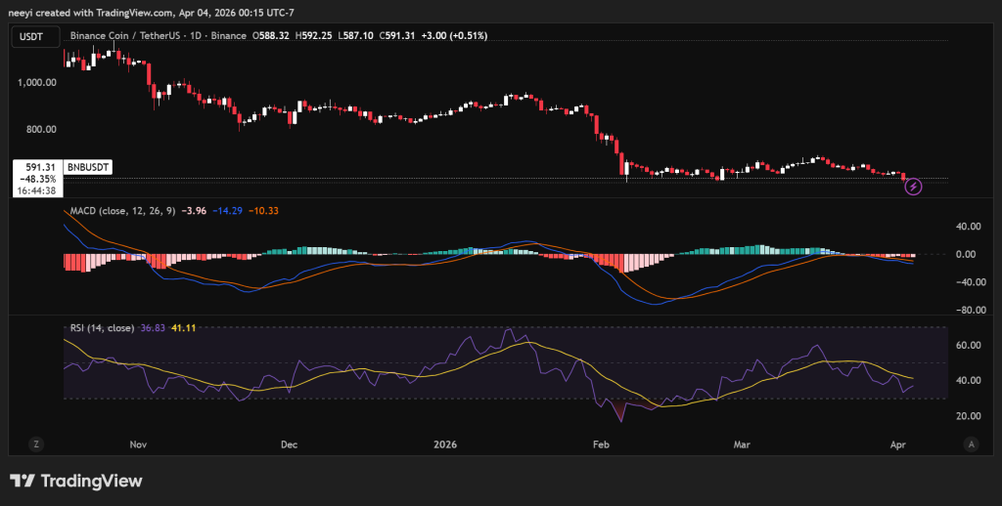Click the 1,000.00 price axis label
1002x506 pixels.
click(36, 83)
